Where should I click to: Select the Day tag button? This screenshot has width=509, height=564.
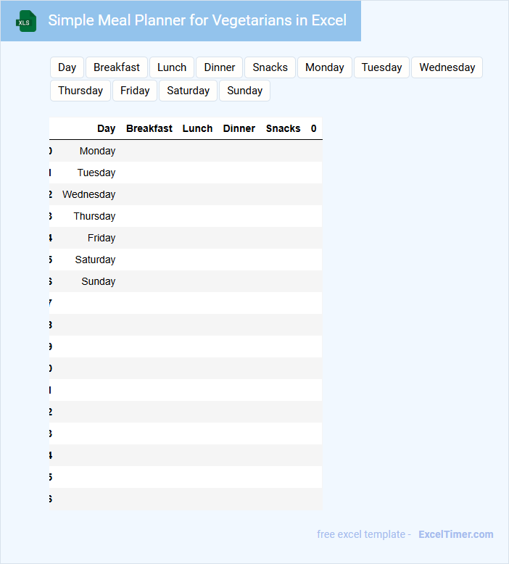(67, 67)
